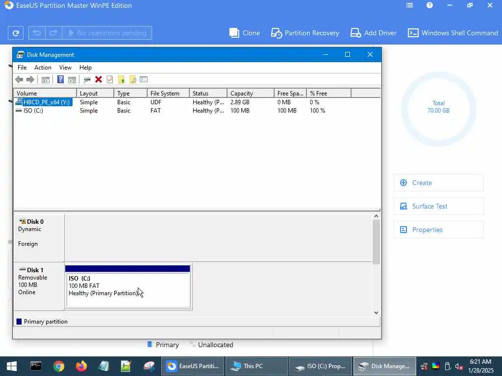The image size is (502, 376).
Task: Click the UDF file system cell
Action: [x=156, y=102]
